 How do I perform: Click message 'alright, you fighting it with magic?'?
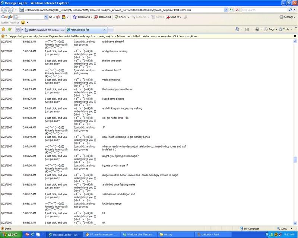[x=120, y=156]
